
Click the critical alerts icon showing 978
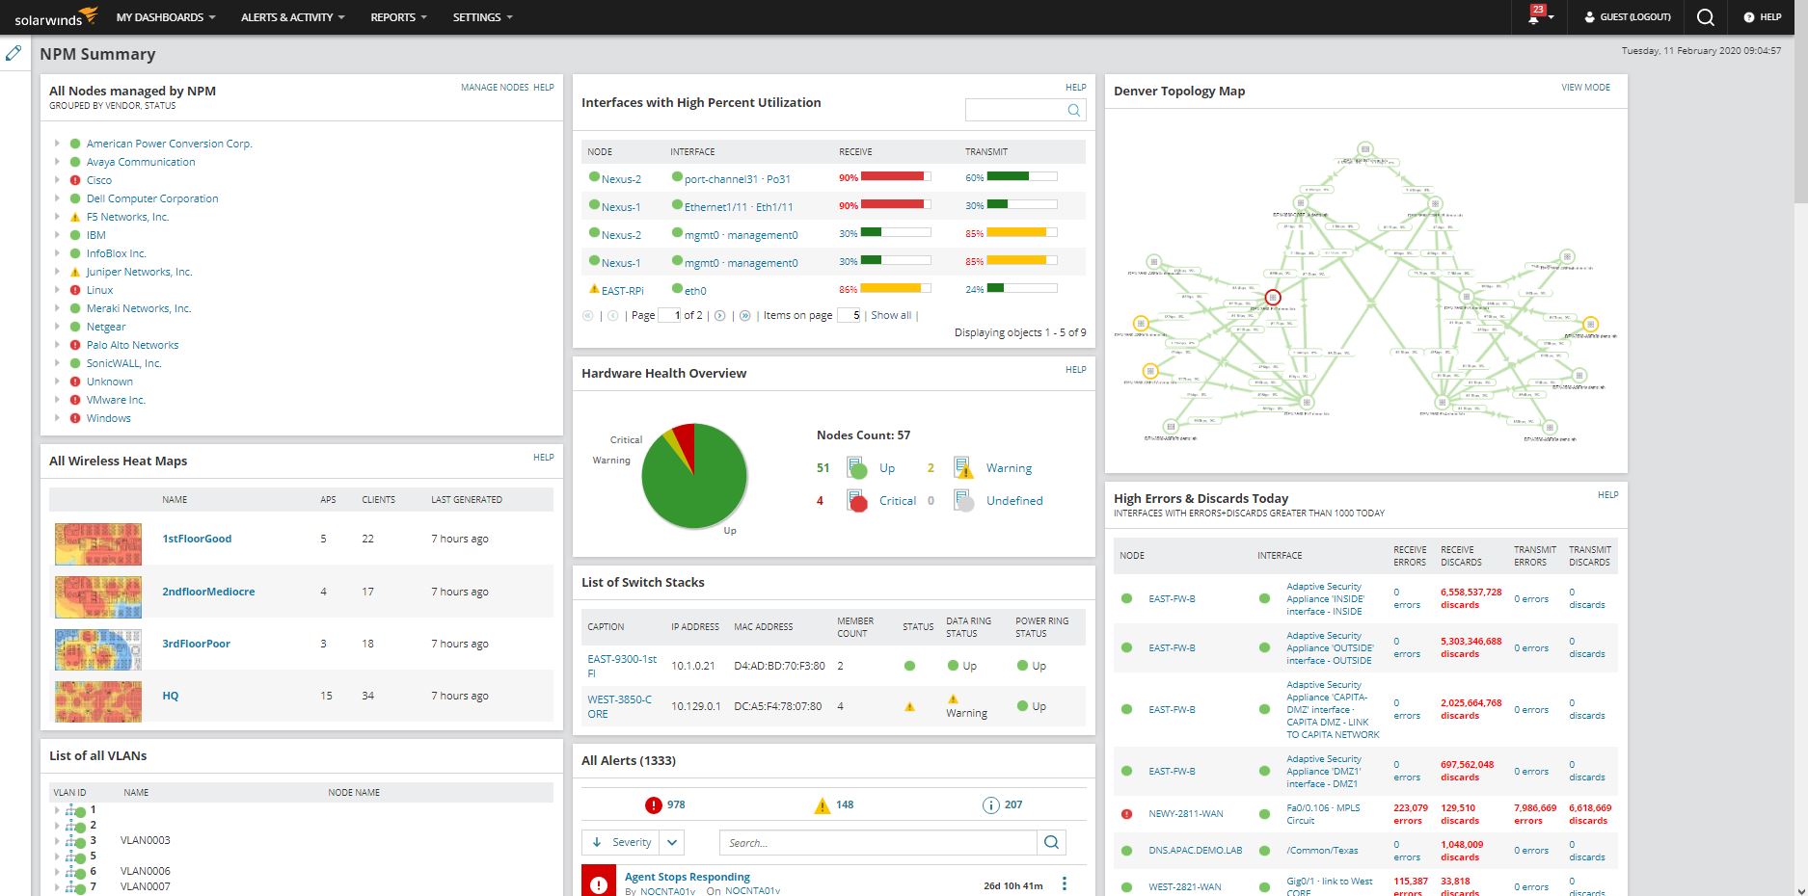[654, 805]
